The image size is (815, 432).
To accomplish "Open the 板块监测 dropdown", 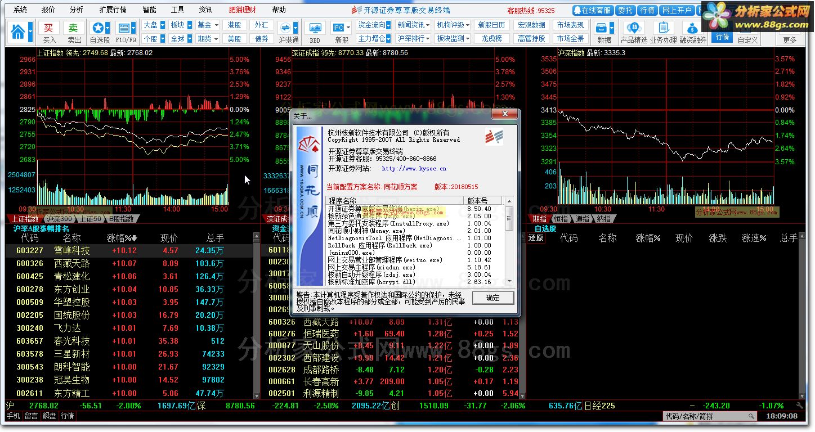I will pyautogui.click(x=453, y=39).
